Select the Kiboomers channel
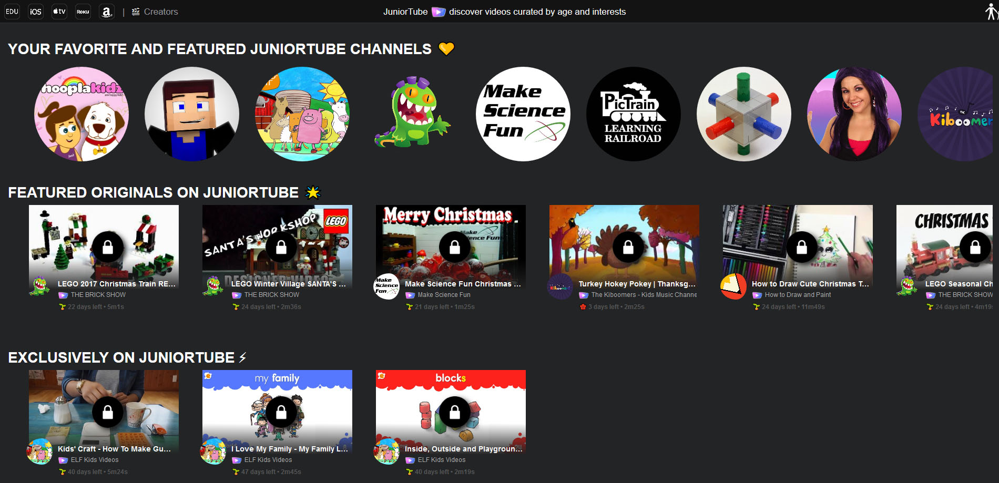 (x=955, y=114)
